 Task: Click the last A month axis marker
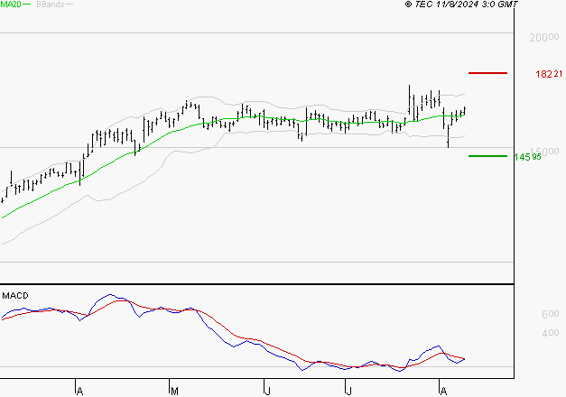[x=443, y=392]
